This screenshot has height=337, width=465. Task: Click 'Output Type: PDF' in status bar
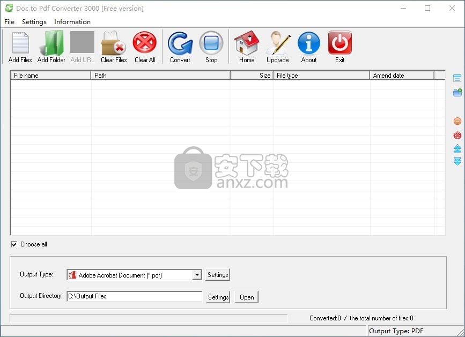tap(396, 331)
